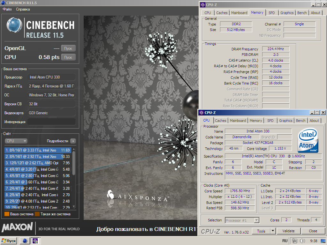The width and height of the screenshot is (327, 245).
Task: Open CPU-Z from the taskbar icon
Action: [35, 241]
